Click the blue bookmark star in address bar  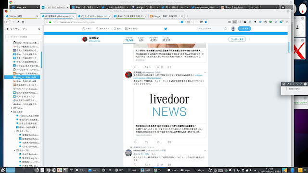[x=205, y=22]
